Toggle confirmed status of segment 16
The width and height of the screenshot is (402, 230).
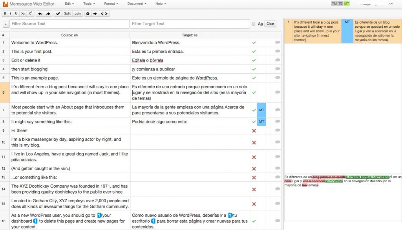254,221
